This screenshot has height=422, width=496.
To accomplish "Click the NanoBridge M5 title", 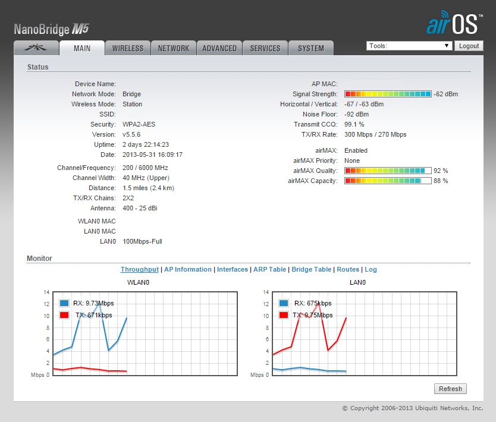I will point(52,29).
